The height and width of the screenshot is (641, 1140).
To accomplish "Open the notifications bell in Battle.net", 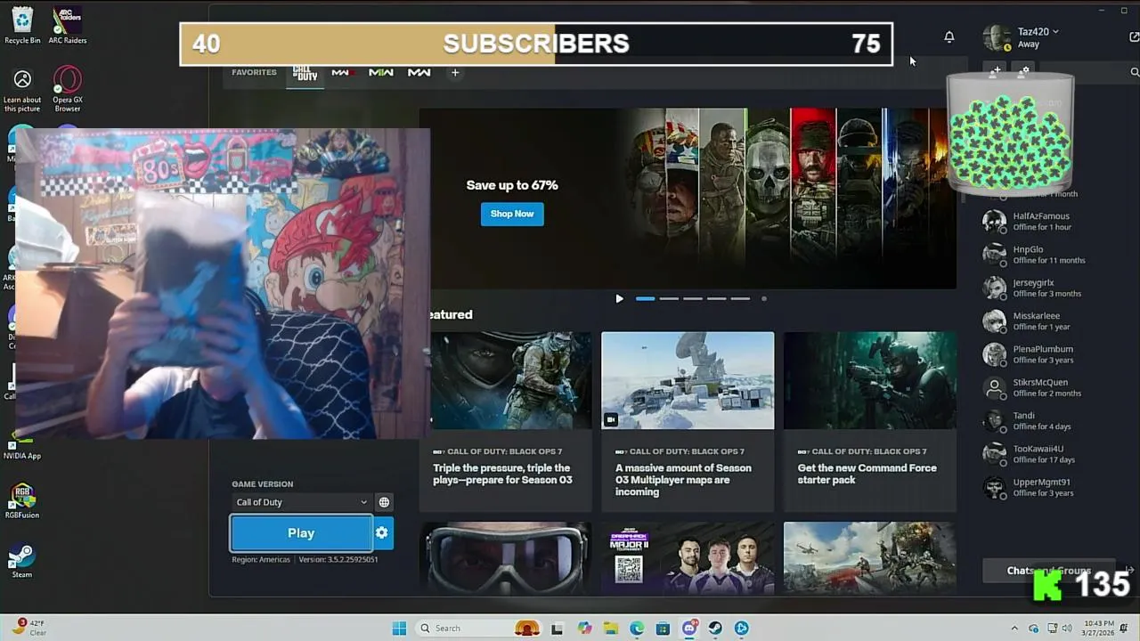I will tap(949, 37).
